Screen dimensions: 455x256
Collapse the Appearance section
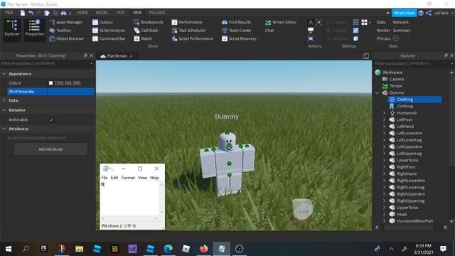coord(4,74)
